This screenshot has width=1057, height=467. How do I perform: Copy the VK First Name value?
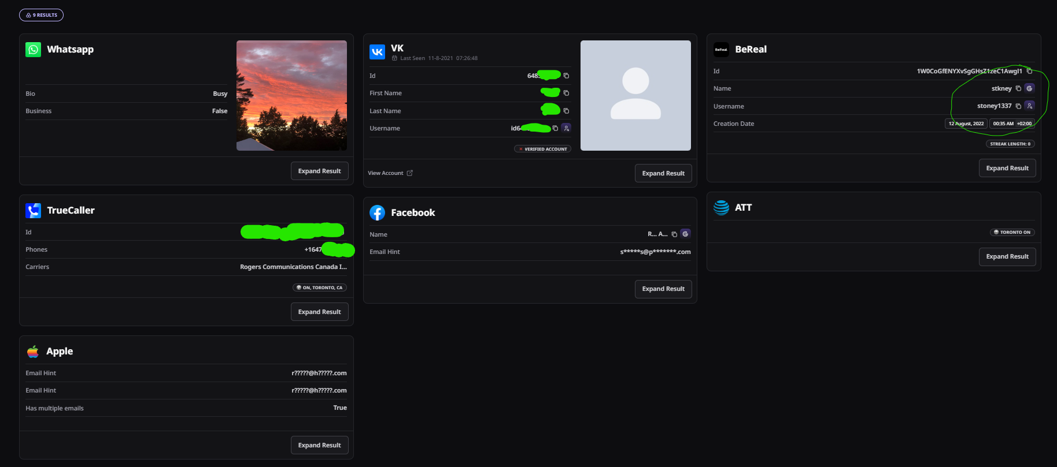566,93
